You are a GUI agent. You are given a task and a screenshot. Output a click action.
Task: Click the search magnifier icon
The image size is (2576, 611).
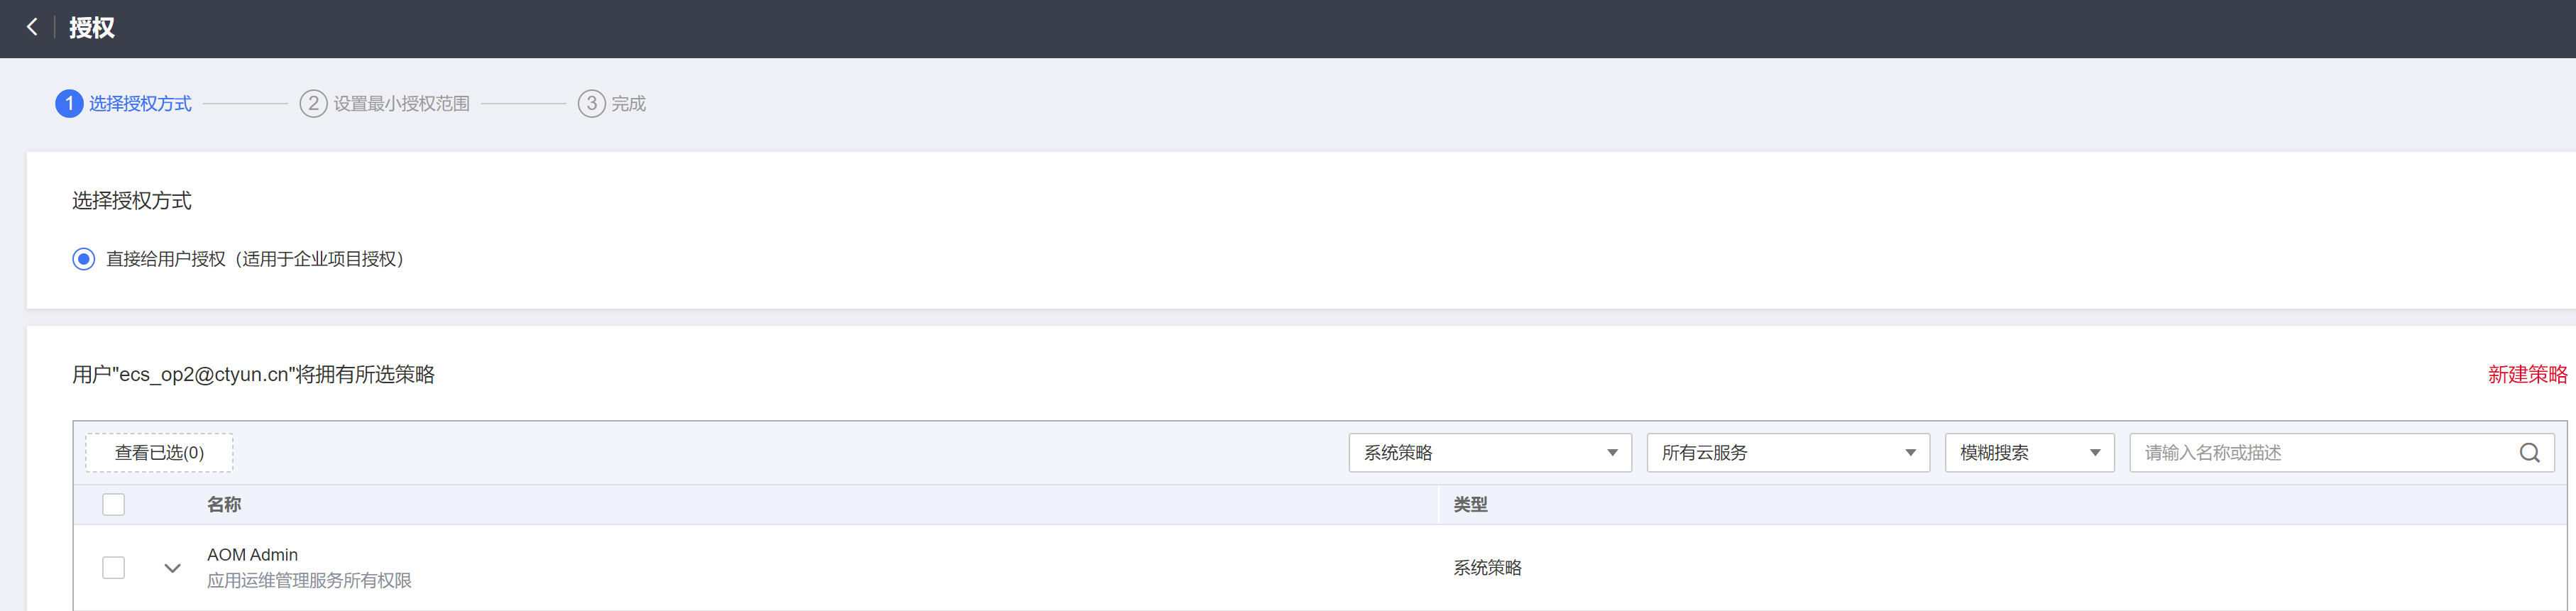point(2529,453)
